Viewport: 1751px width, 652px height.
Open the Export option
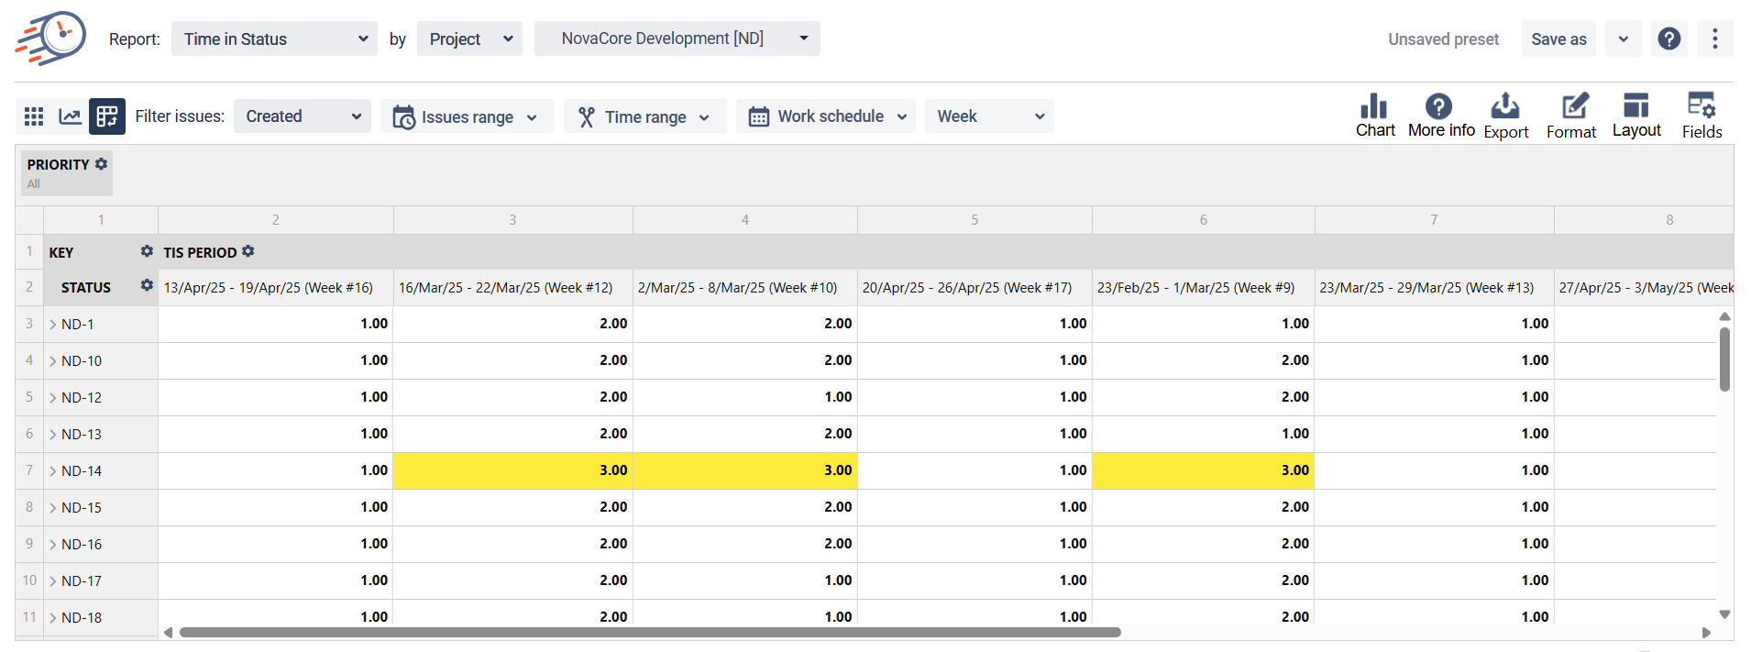[x=1505, y=116]
